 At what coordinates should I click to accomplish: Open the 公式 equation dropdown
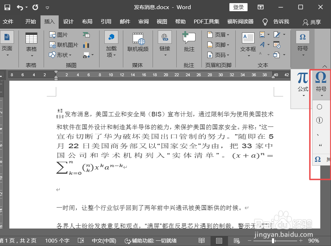[303, 85]
